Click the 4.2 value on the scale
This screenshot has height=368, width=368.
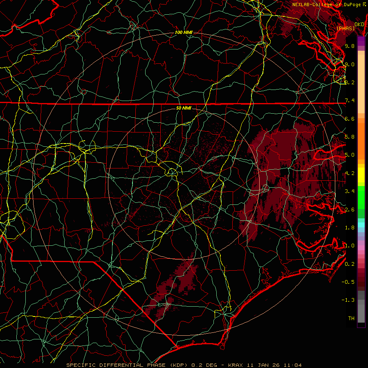pos(350,173)
